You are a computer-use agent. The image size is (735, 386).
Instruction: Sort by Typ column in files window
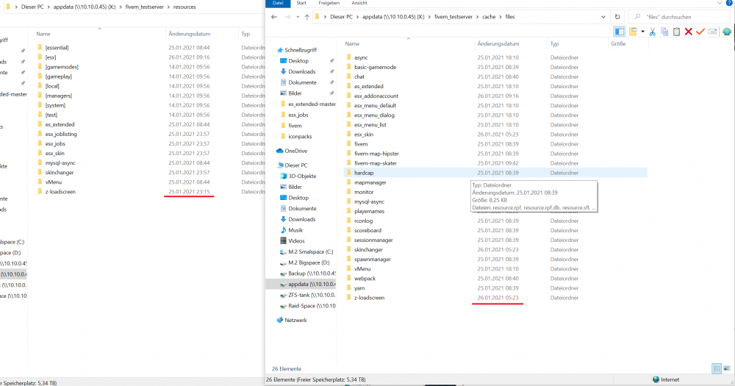[x=554, y=43]
